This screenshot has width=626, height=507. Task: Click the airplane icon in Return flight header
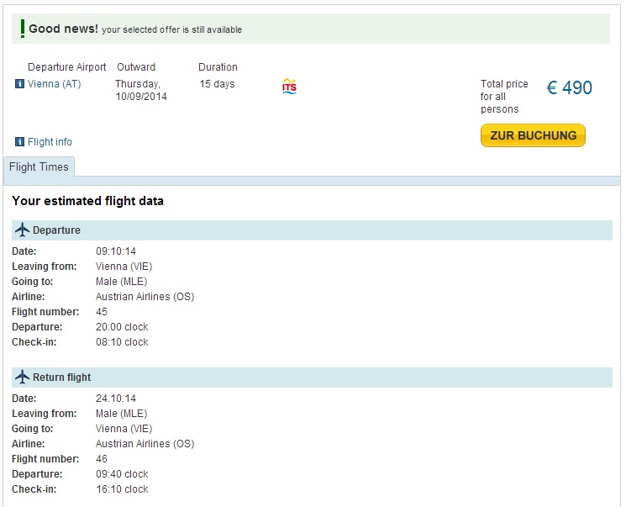pos(23,377)
